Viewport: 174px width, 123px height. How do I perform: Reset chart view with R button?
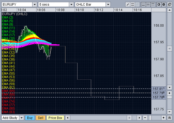(170, 118)
